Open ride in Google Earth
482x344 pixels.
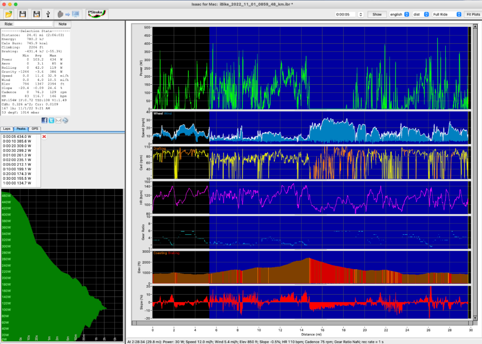(x=65, y=120)
